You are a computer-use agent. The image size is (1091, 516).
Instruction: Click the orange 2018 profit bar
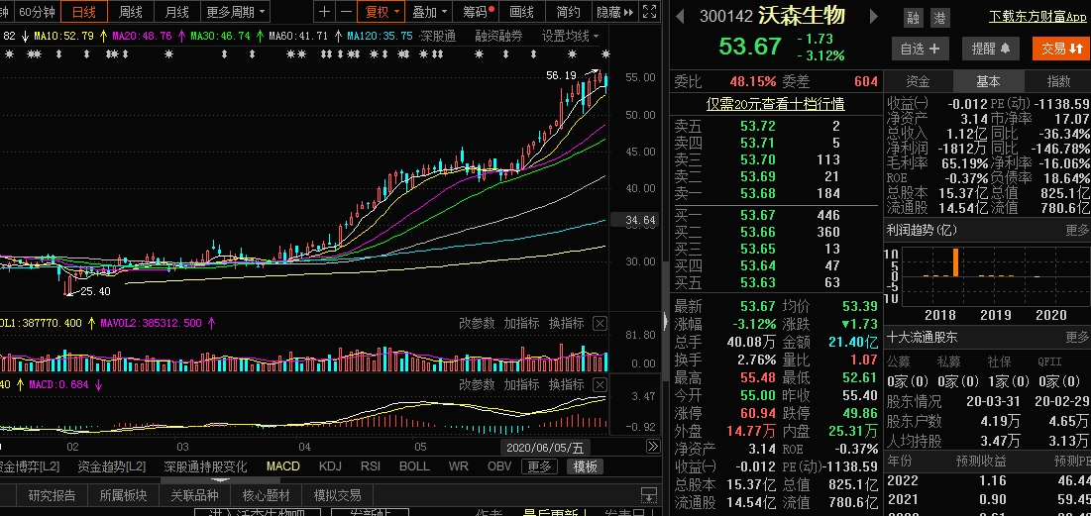pyautogui.click(x=955, y=262)
